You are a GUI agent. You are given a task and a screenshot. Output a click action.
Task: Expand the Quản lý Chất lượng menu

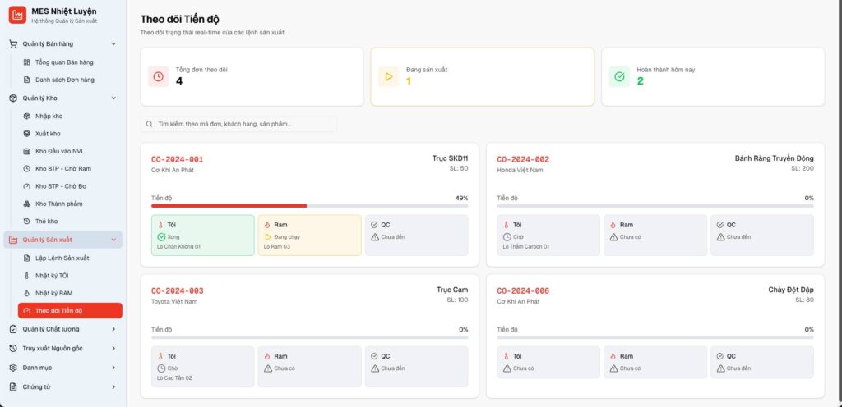click(x=113, y=329)
